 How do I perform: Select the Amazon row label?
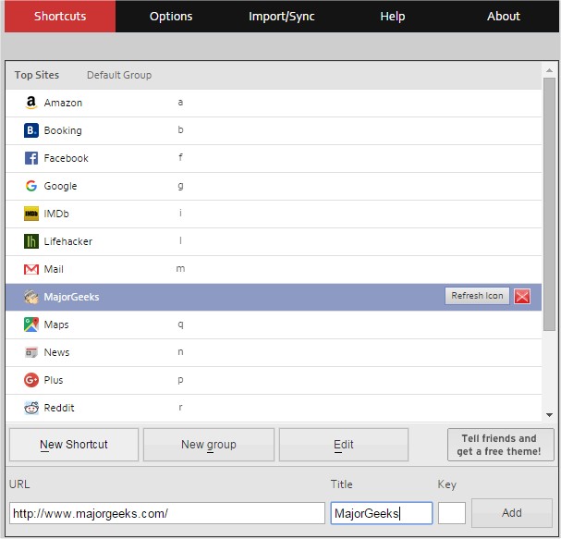63,103
